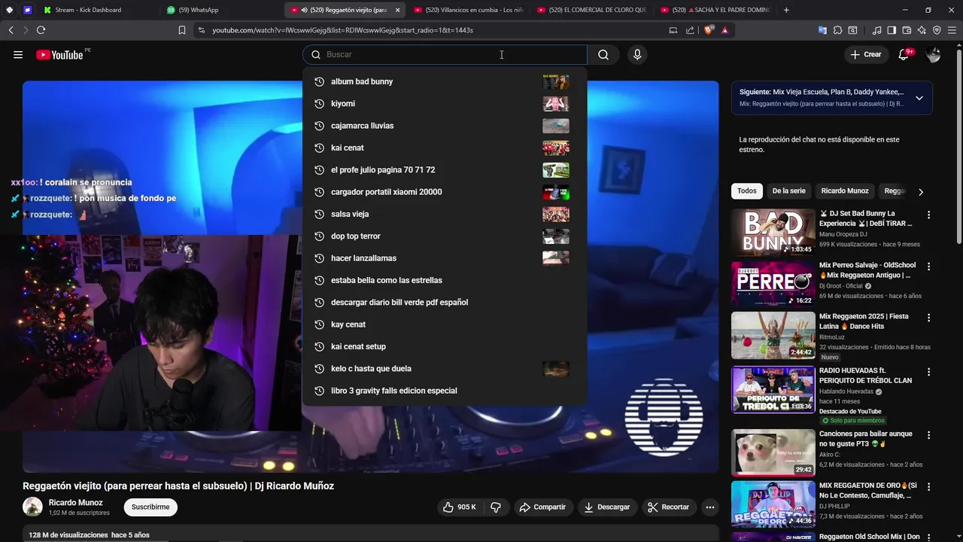Viewport: 963px width, 542px height.
Task: Click the Brave Rewards triangle icon
Action: (x=725, y=30)
